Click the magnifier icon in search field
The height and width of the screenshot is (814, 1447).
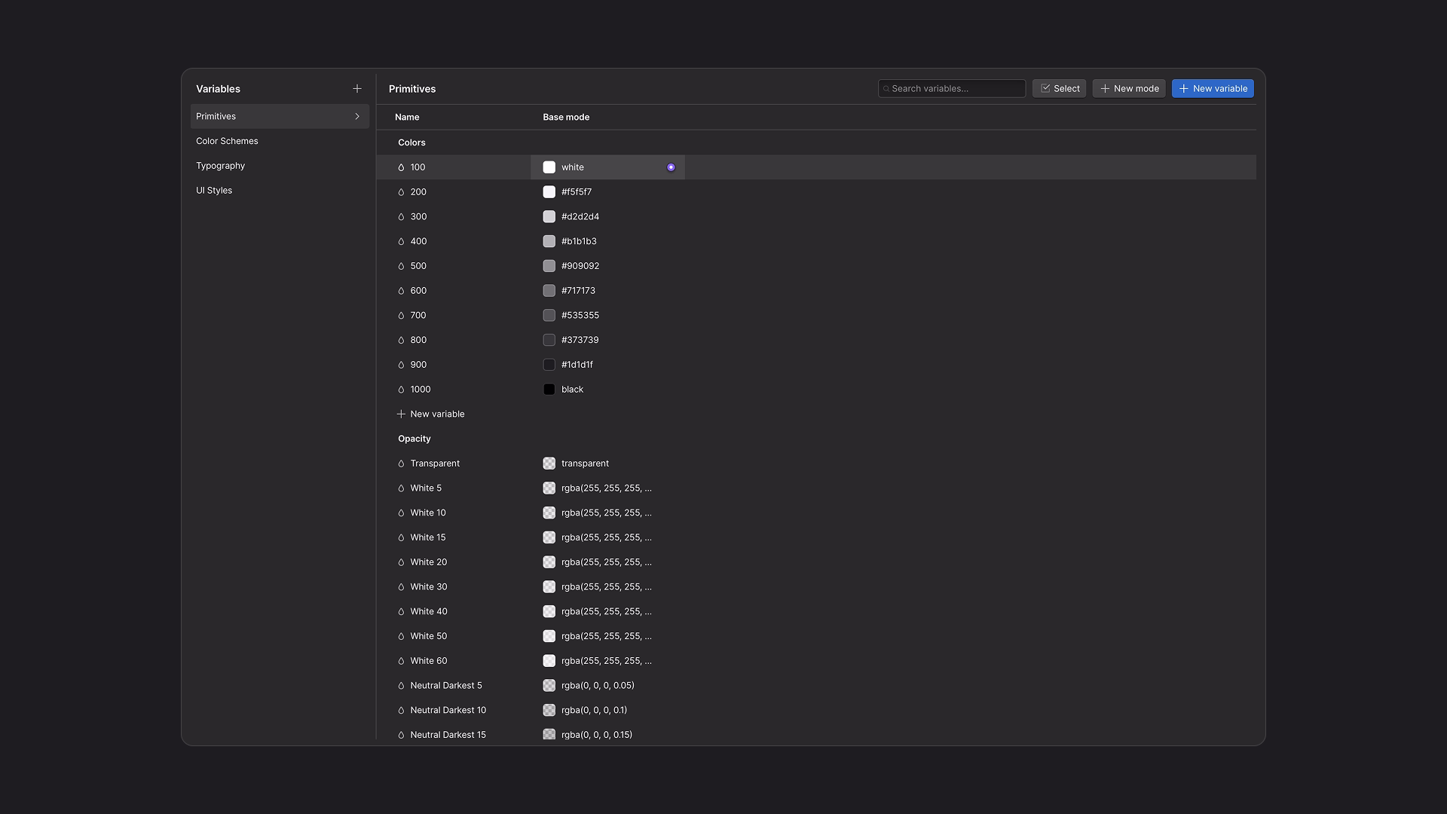pos(886,89)
